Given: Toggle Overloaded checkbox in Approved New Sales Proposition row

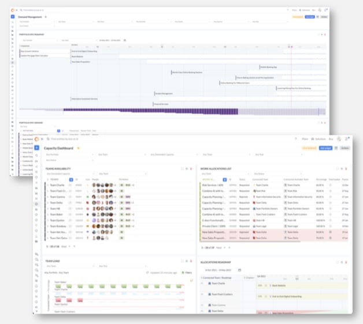Looking at the screenshot, I should click(x=331, y=232).
